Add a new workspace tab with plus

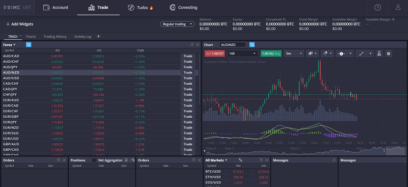[x=98, y=36]
